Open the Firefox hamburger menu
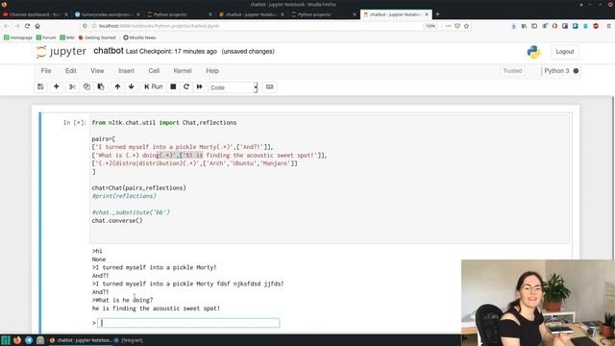Screen dimensions: 615x346 (608, 26)
